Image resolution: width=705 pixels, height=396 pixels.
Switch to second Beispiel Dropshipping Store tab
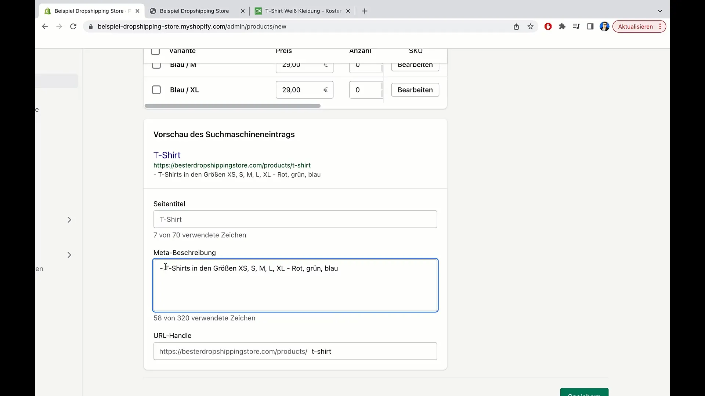(x=194, y=11)
